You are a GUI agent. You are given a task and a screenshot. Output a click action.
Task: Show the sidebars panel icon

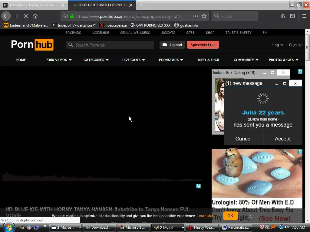(292, 16)
